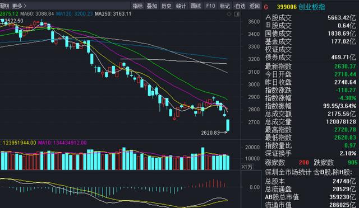Screen dimensions: 359x208
Task: Click the 2620.83 low price label
Action: 210,133
